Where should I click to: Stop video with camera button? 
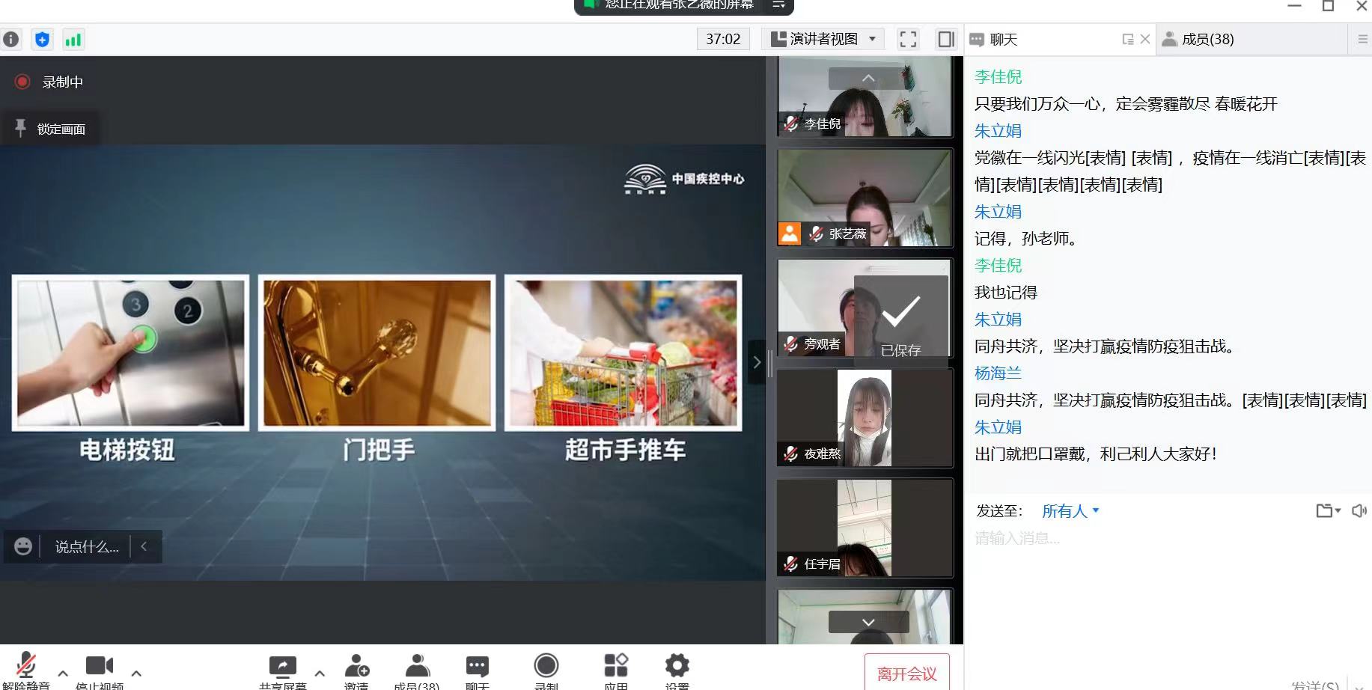tap(100, 668)
